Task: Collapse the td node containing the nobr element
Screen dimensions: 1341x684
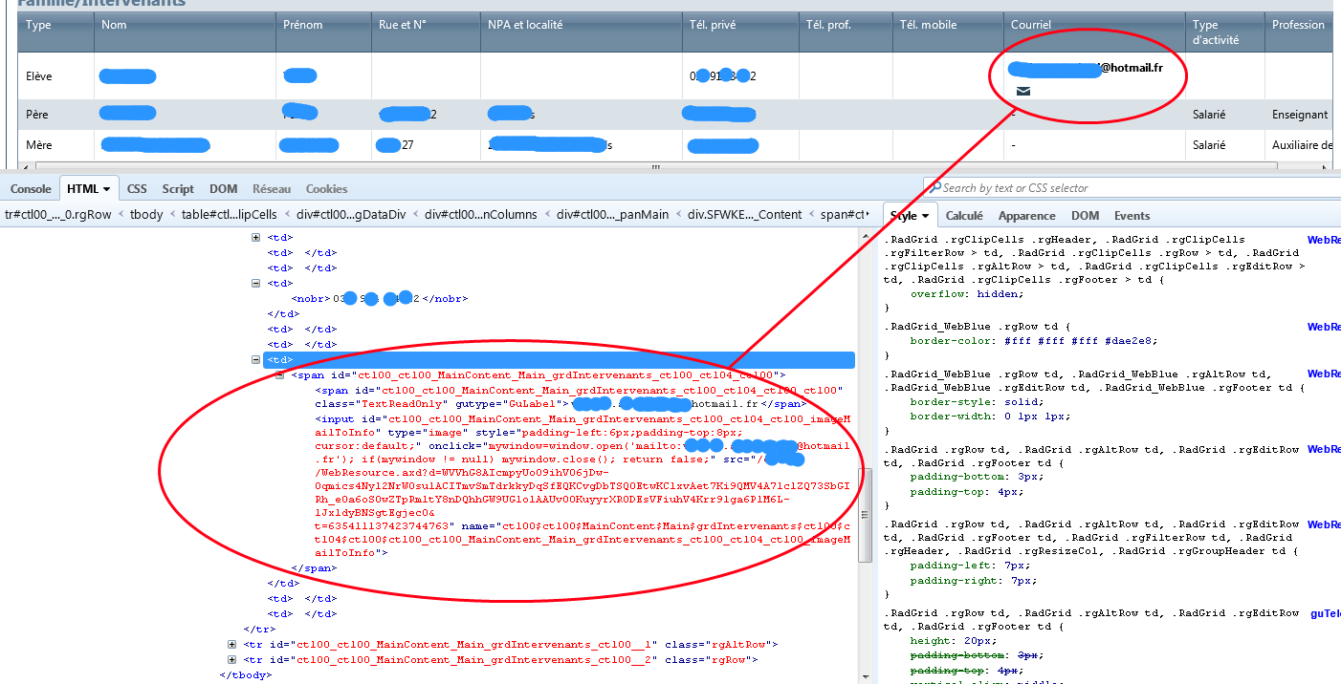Action: [255, 284]
